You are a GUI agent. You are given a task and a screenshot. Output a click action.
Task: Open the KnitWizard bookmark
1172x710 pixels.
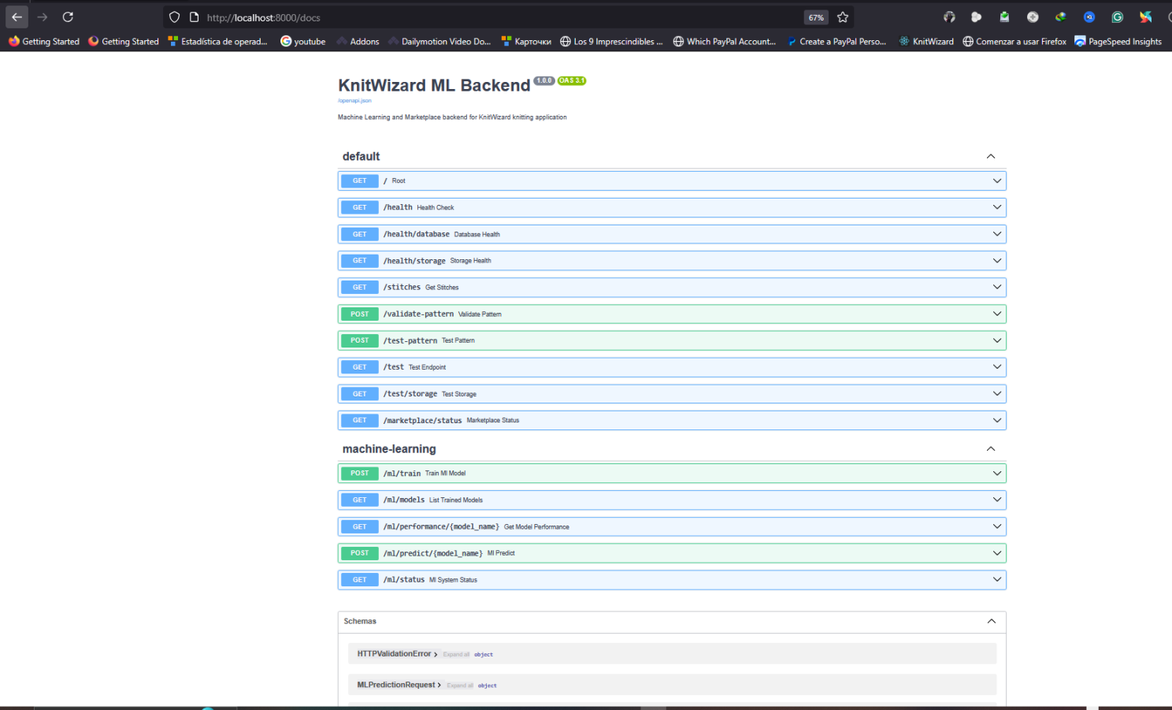(926, 41)
